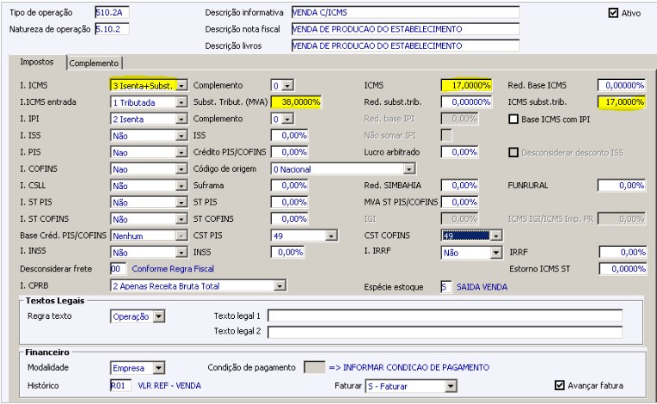This screenshot has height=404, width=657.
Task: Click the Tipo de operação field
Action: tap(112, 13)
